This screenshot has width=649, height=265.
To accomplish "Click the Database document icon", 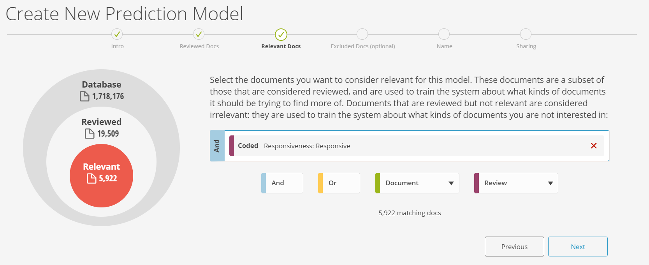I will point(84,96).
